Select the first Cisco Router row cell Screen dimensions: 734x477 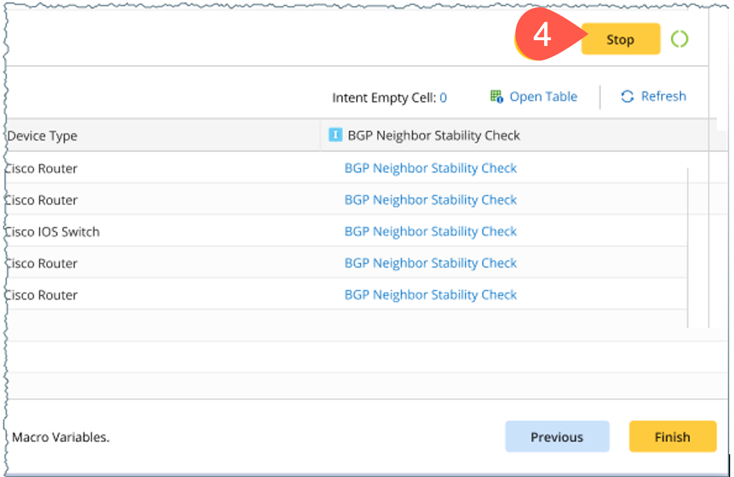[x=42, y=169]
